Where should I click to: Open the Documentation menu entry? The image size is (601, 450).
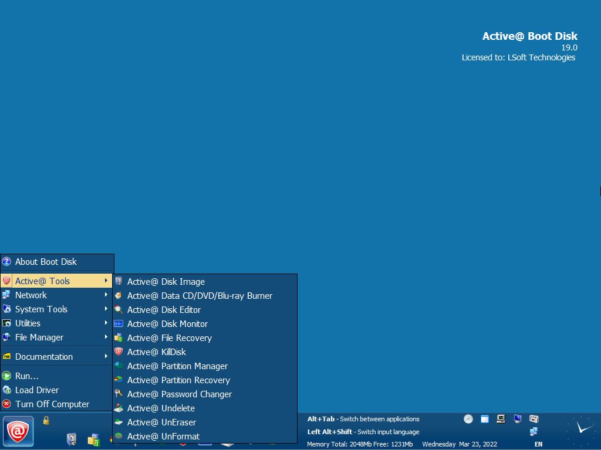point(56,357)
